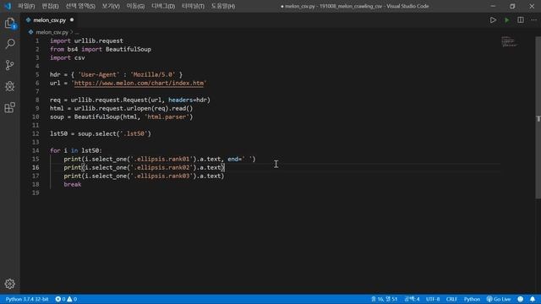Click the notification bell in status bar
The image size is (541, 304).
(x=533, y=299)
